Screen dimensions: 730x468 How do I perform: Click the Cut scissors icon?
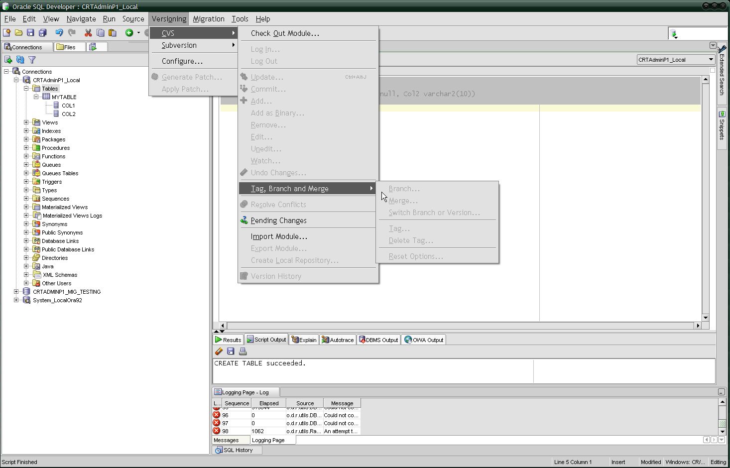click(88, 33)
